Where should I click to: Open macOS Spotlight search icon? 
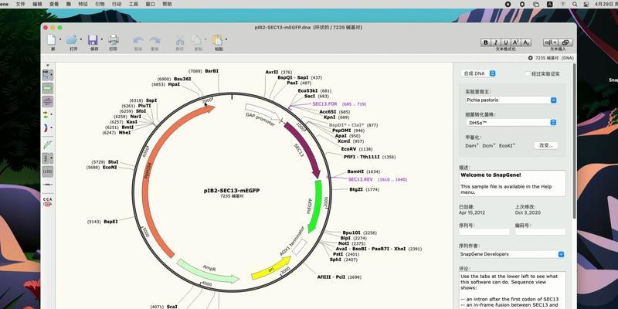(575, 4)
